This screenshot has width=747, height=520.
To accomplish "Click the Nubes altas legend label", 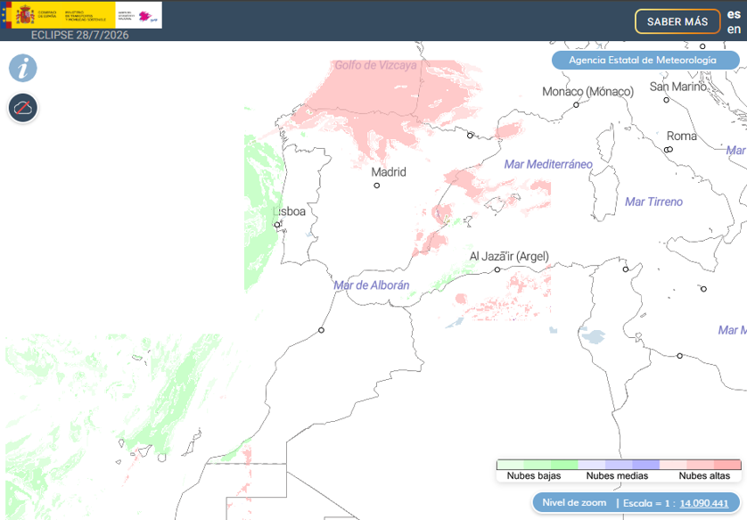I will [704, 475].
